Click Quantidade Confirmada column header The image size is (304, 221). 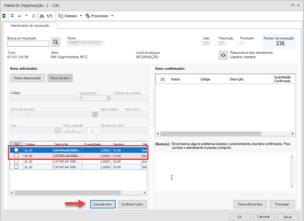point(283,79)
